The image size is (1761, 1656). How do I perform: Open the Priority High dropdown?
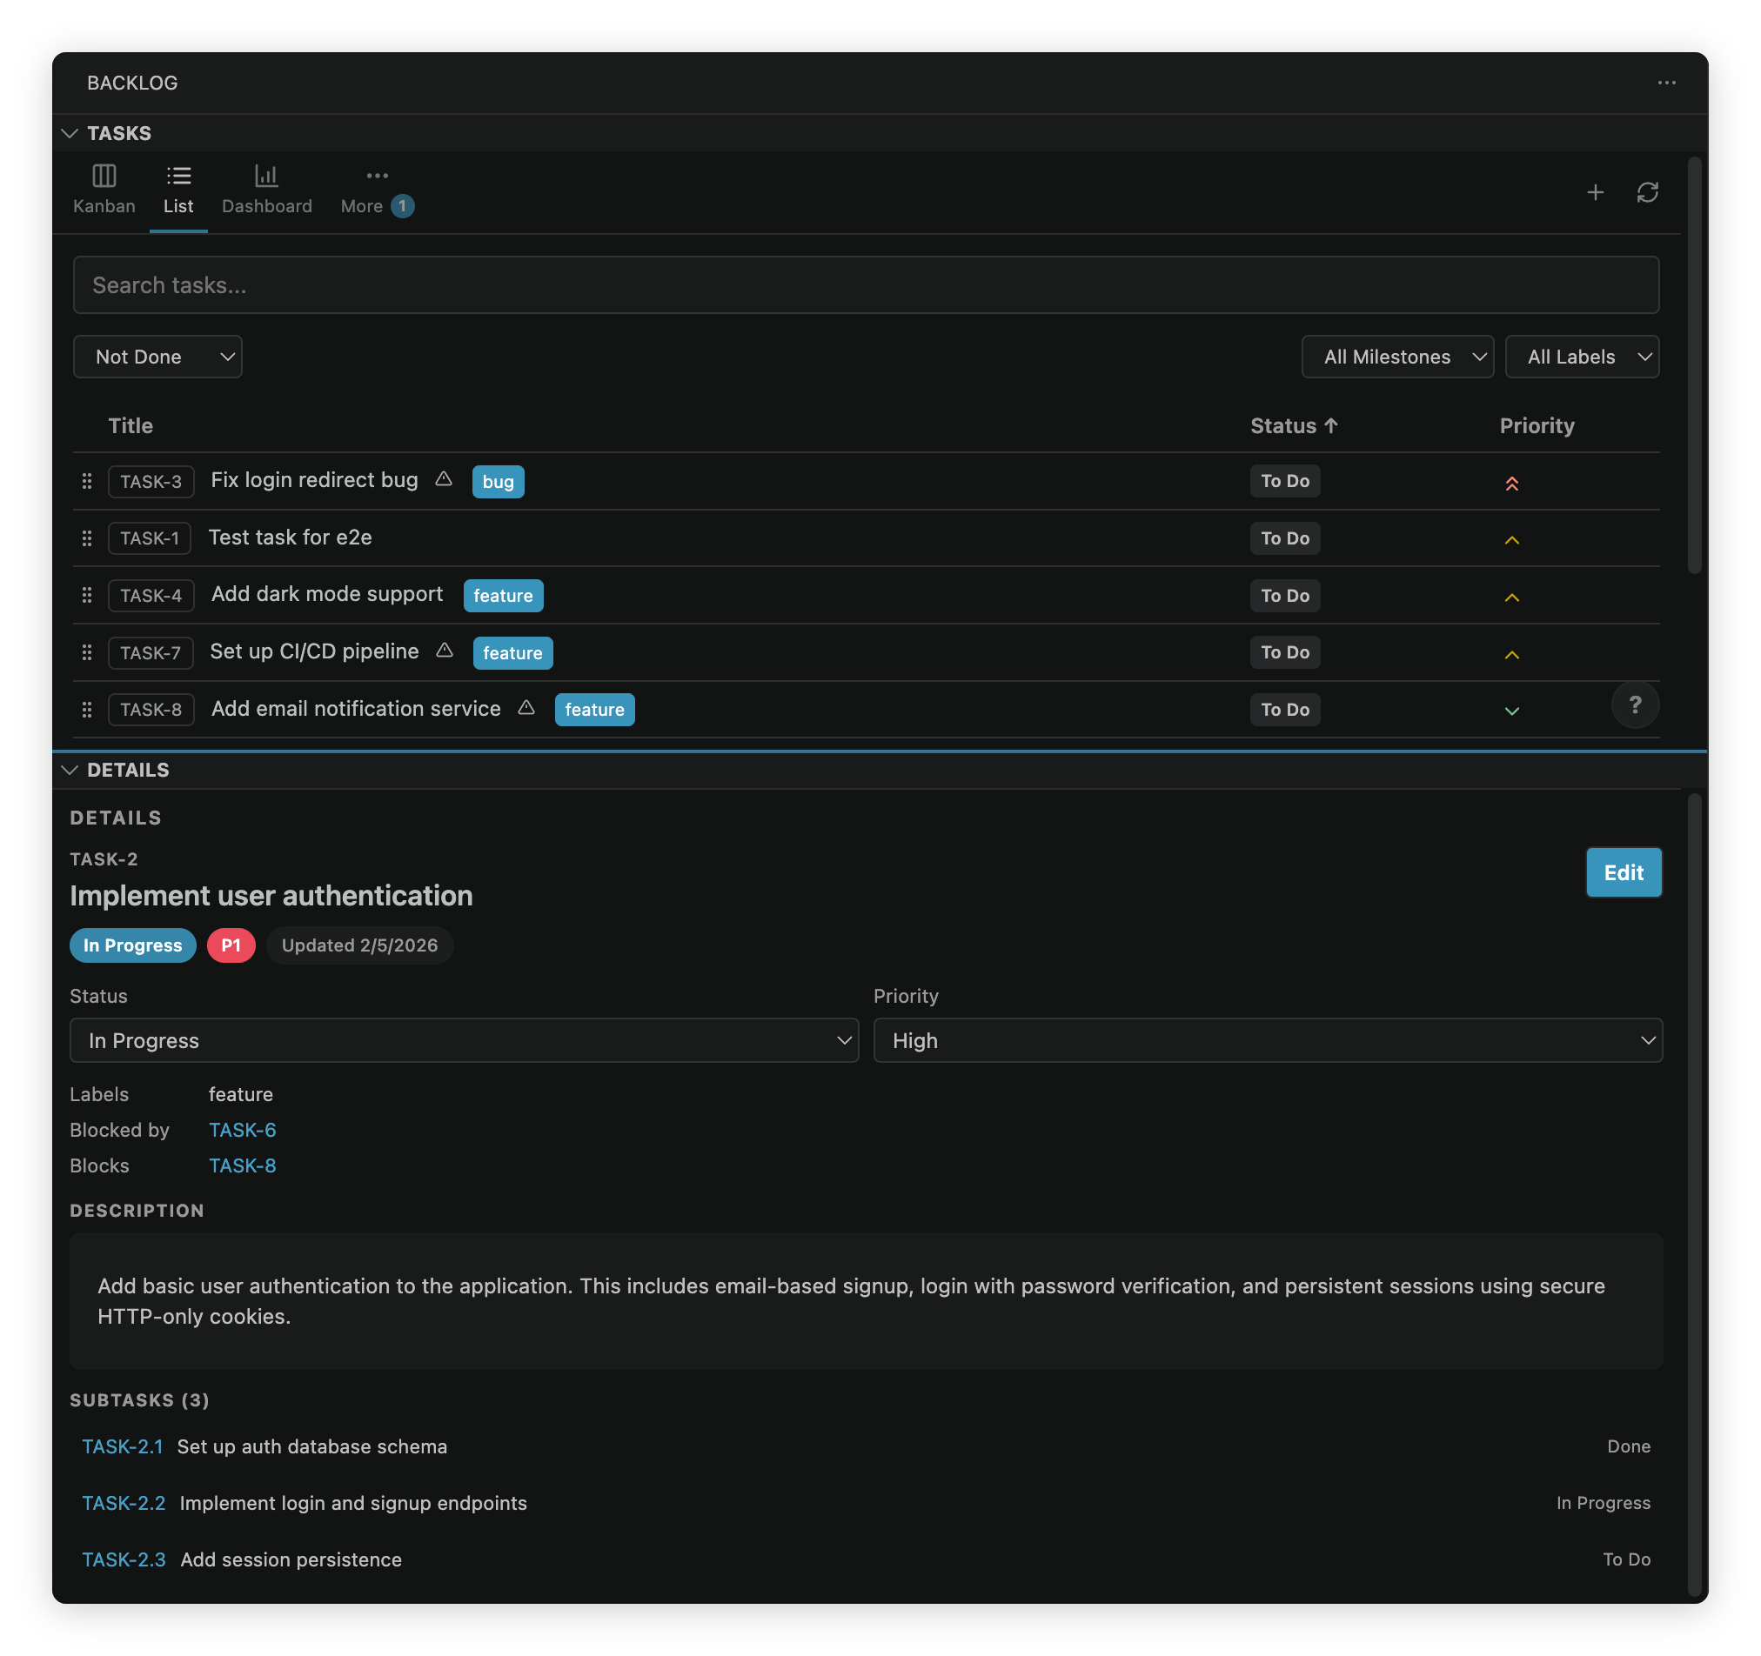pos(1268,1039)
